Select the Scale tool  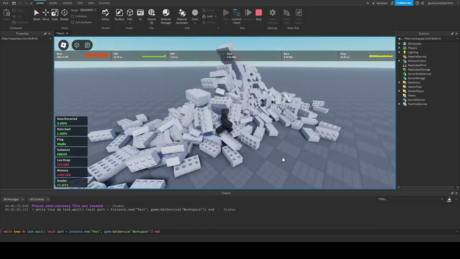55,15
